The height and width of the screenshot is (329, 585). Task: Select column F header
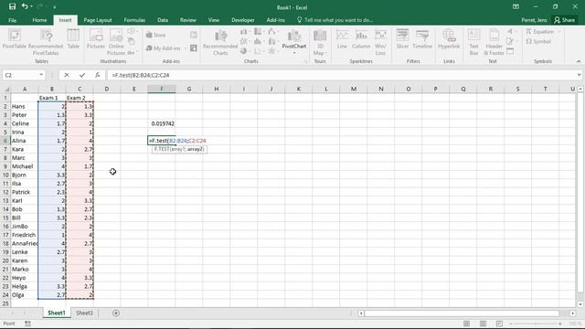click(162, 89)
